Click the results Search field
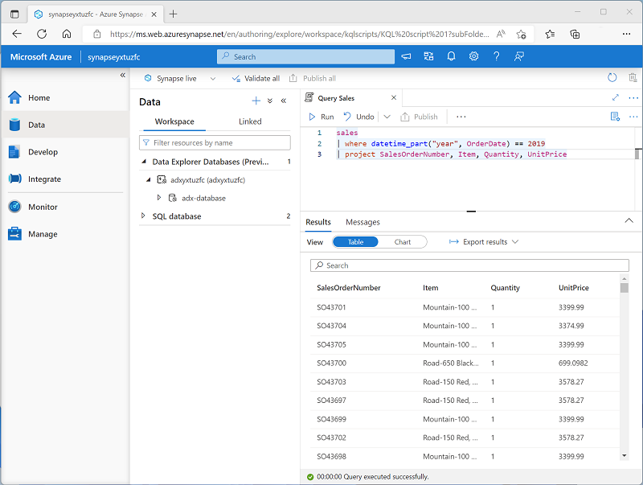 pos(469,265)
